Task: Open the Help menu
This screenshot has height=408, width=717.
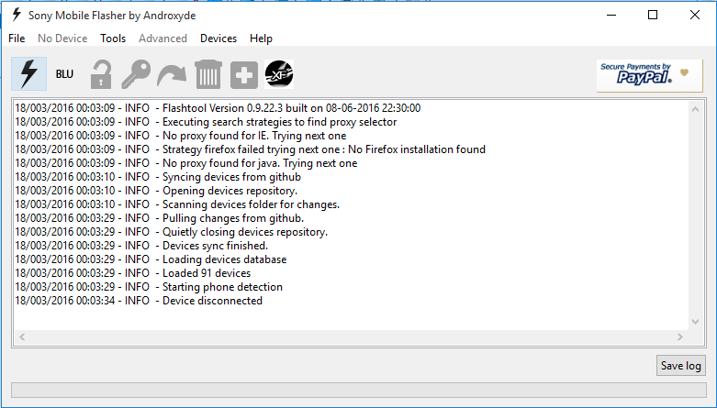Action: pyautogui.click(x=261, y=39)
